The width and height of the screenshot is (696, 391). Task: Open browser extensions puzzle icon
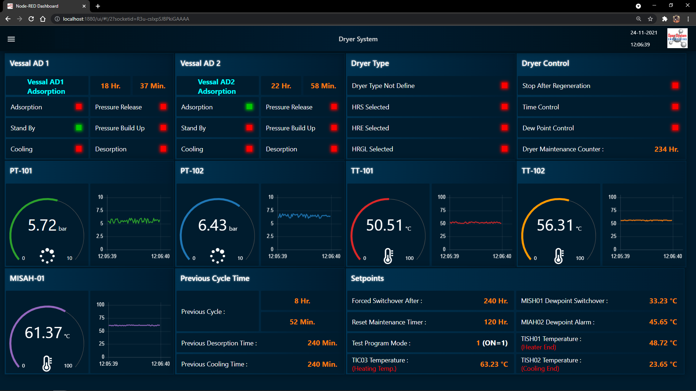[664, 19]
